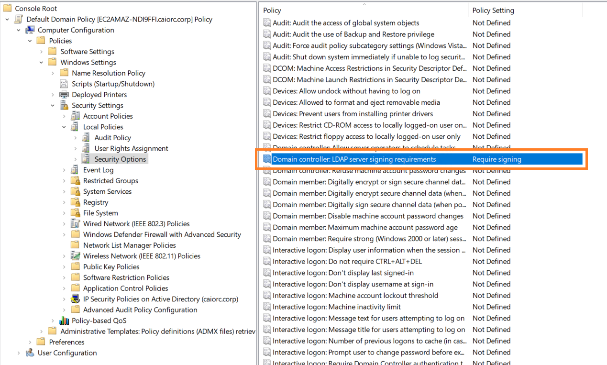Collapse the Security Settings node
This screenshot has height=365, width=607.
click(x=53, y=106)
